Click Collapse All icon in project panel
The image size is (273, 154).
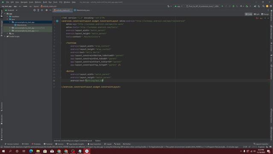tap(42, 10)
